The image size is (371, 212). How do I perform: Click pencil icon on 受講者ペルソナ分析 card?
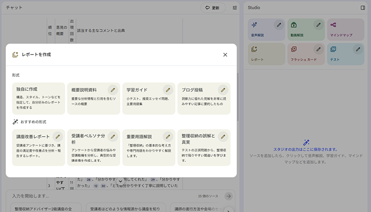click(x=112, y=136)
